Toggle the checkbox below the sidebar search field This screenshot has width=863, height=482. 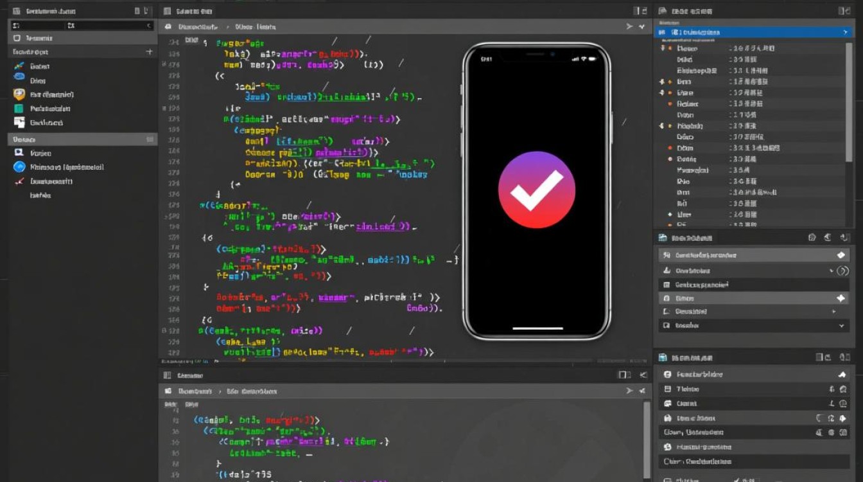tap(17, 39)
